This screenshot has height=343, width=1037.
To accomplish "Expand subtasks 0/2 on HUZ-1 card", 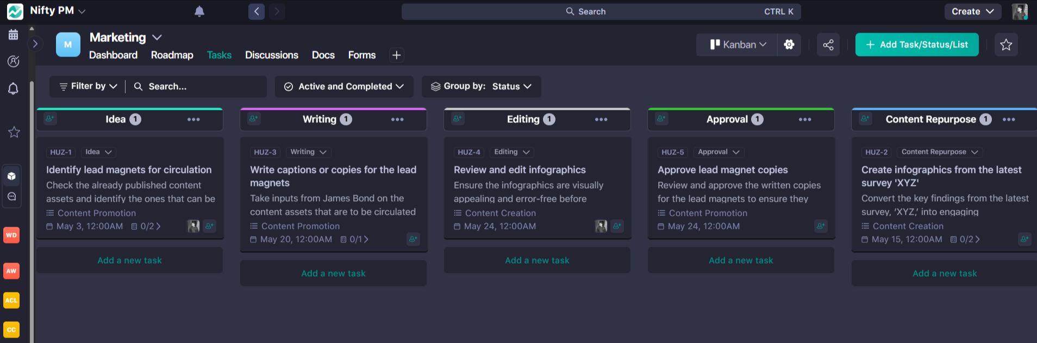I will click(146, 226).
